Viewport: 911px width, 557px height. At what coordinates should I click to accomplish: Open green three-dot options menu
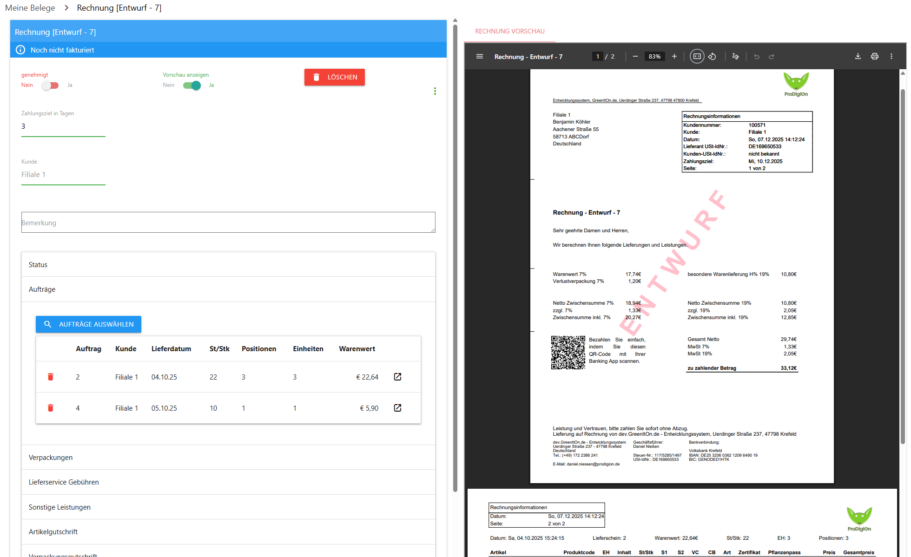point(435,91)
